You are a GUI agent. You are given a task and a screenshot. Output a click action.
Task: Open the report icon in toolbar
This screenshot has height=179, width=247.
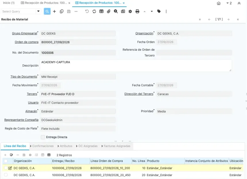click(123, 11)
